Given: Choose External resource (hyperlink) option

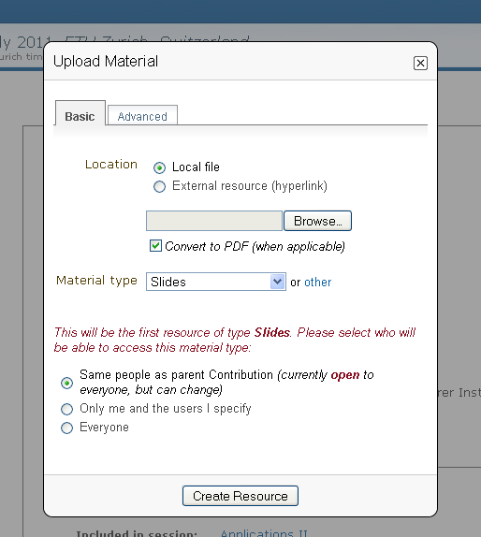Looking at the screenshot, I should [x=159, y=187].
